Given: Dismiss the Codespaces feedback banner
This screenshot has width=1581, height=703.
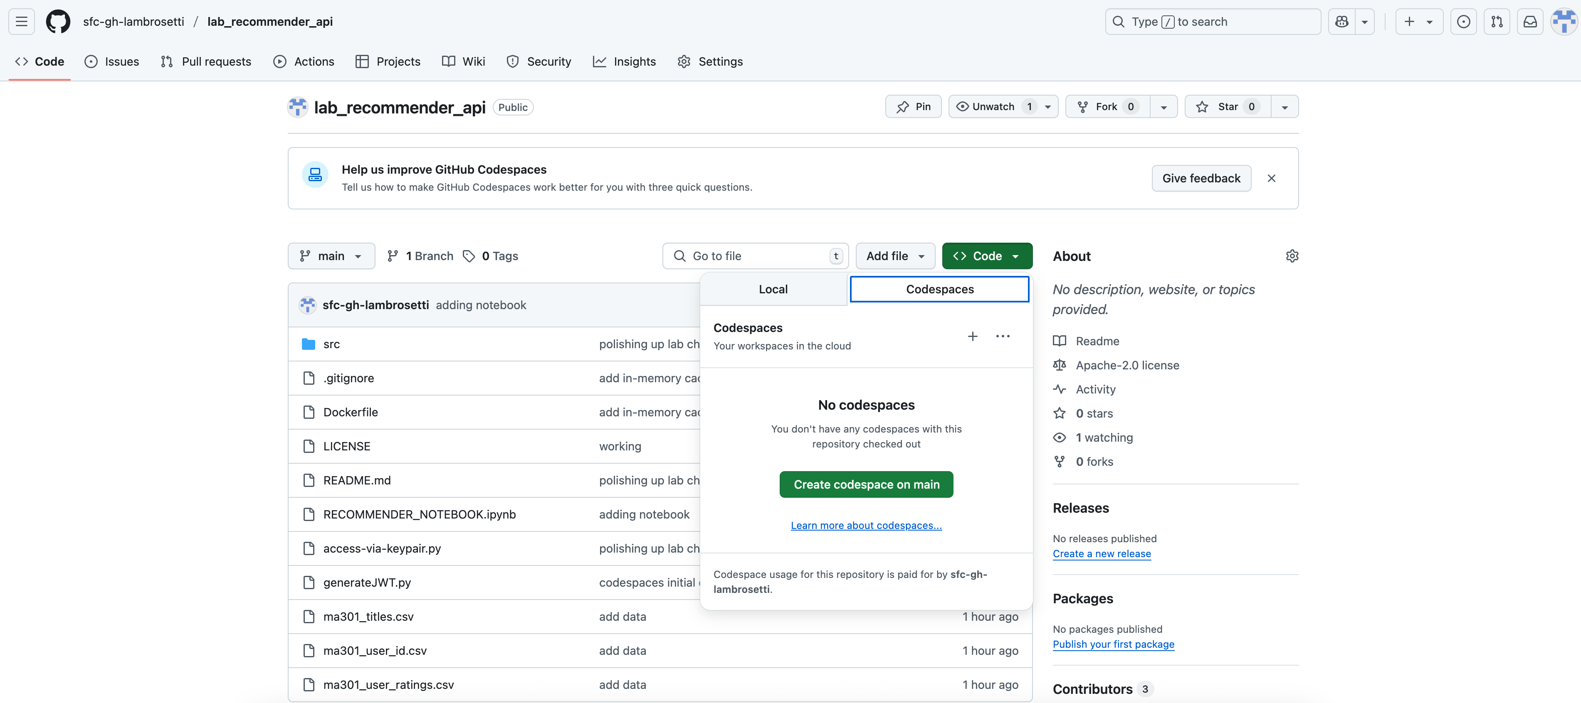Looking at the screenshot, I should click(x=1272, y=178).
